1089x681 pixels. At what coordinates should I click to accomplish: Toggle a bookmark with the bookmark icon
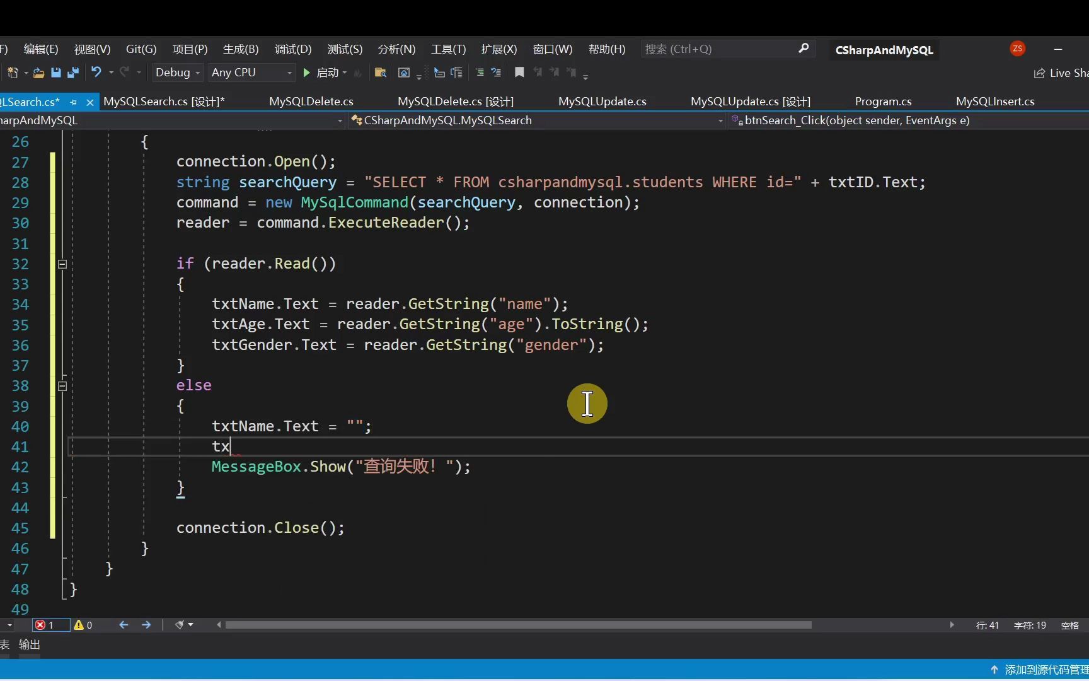click(x=519, y=73)
